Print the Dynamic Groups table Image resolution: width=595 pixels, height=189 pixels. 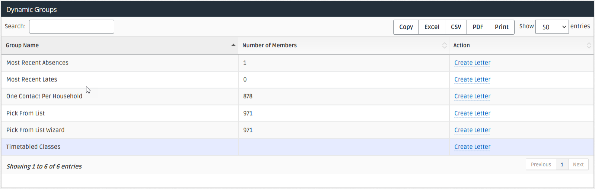(502, 27)
